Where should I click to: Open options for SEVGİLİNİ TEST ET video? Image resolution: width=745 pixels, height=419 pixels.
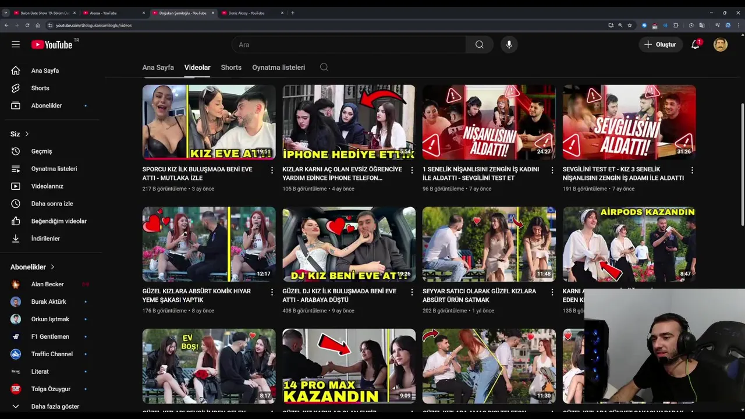[692, 171]
